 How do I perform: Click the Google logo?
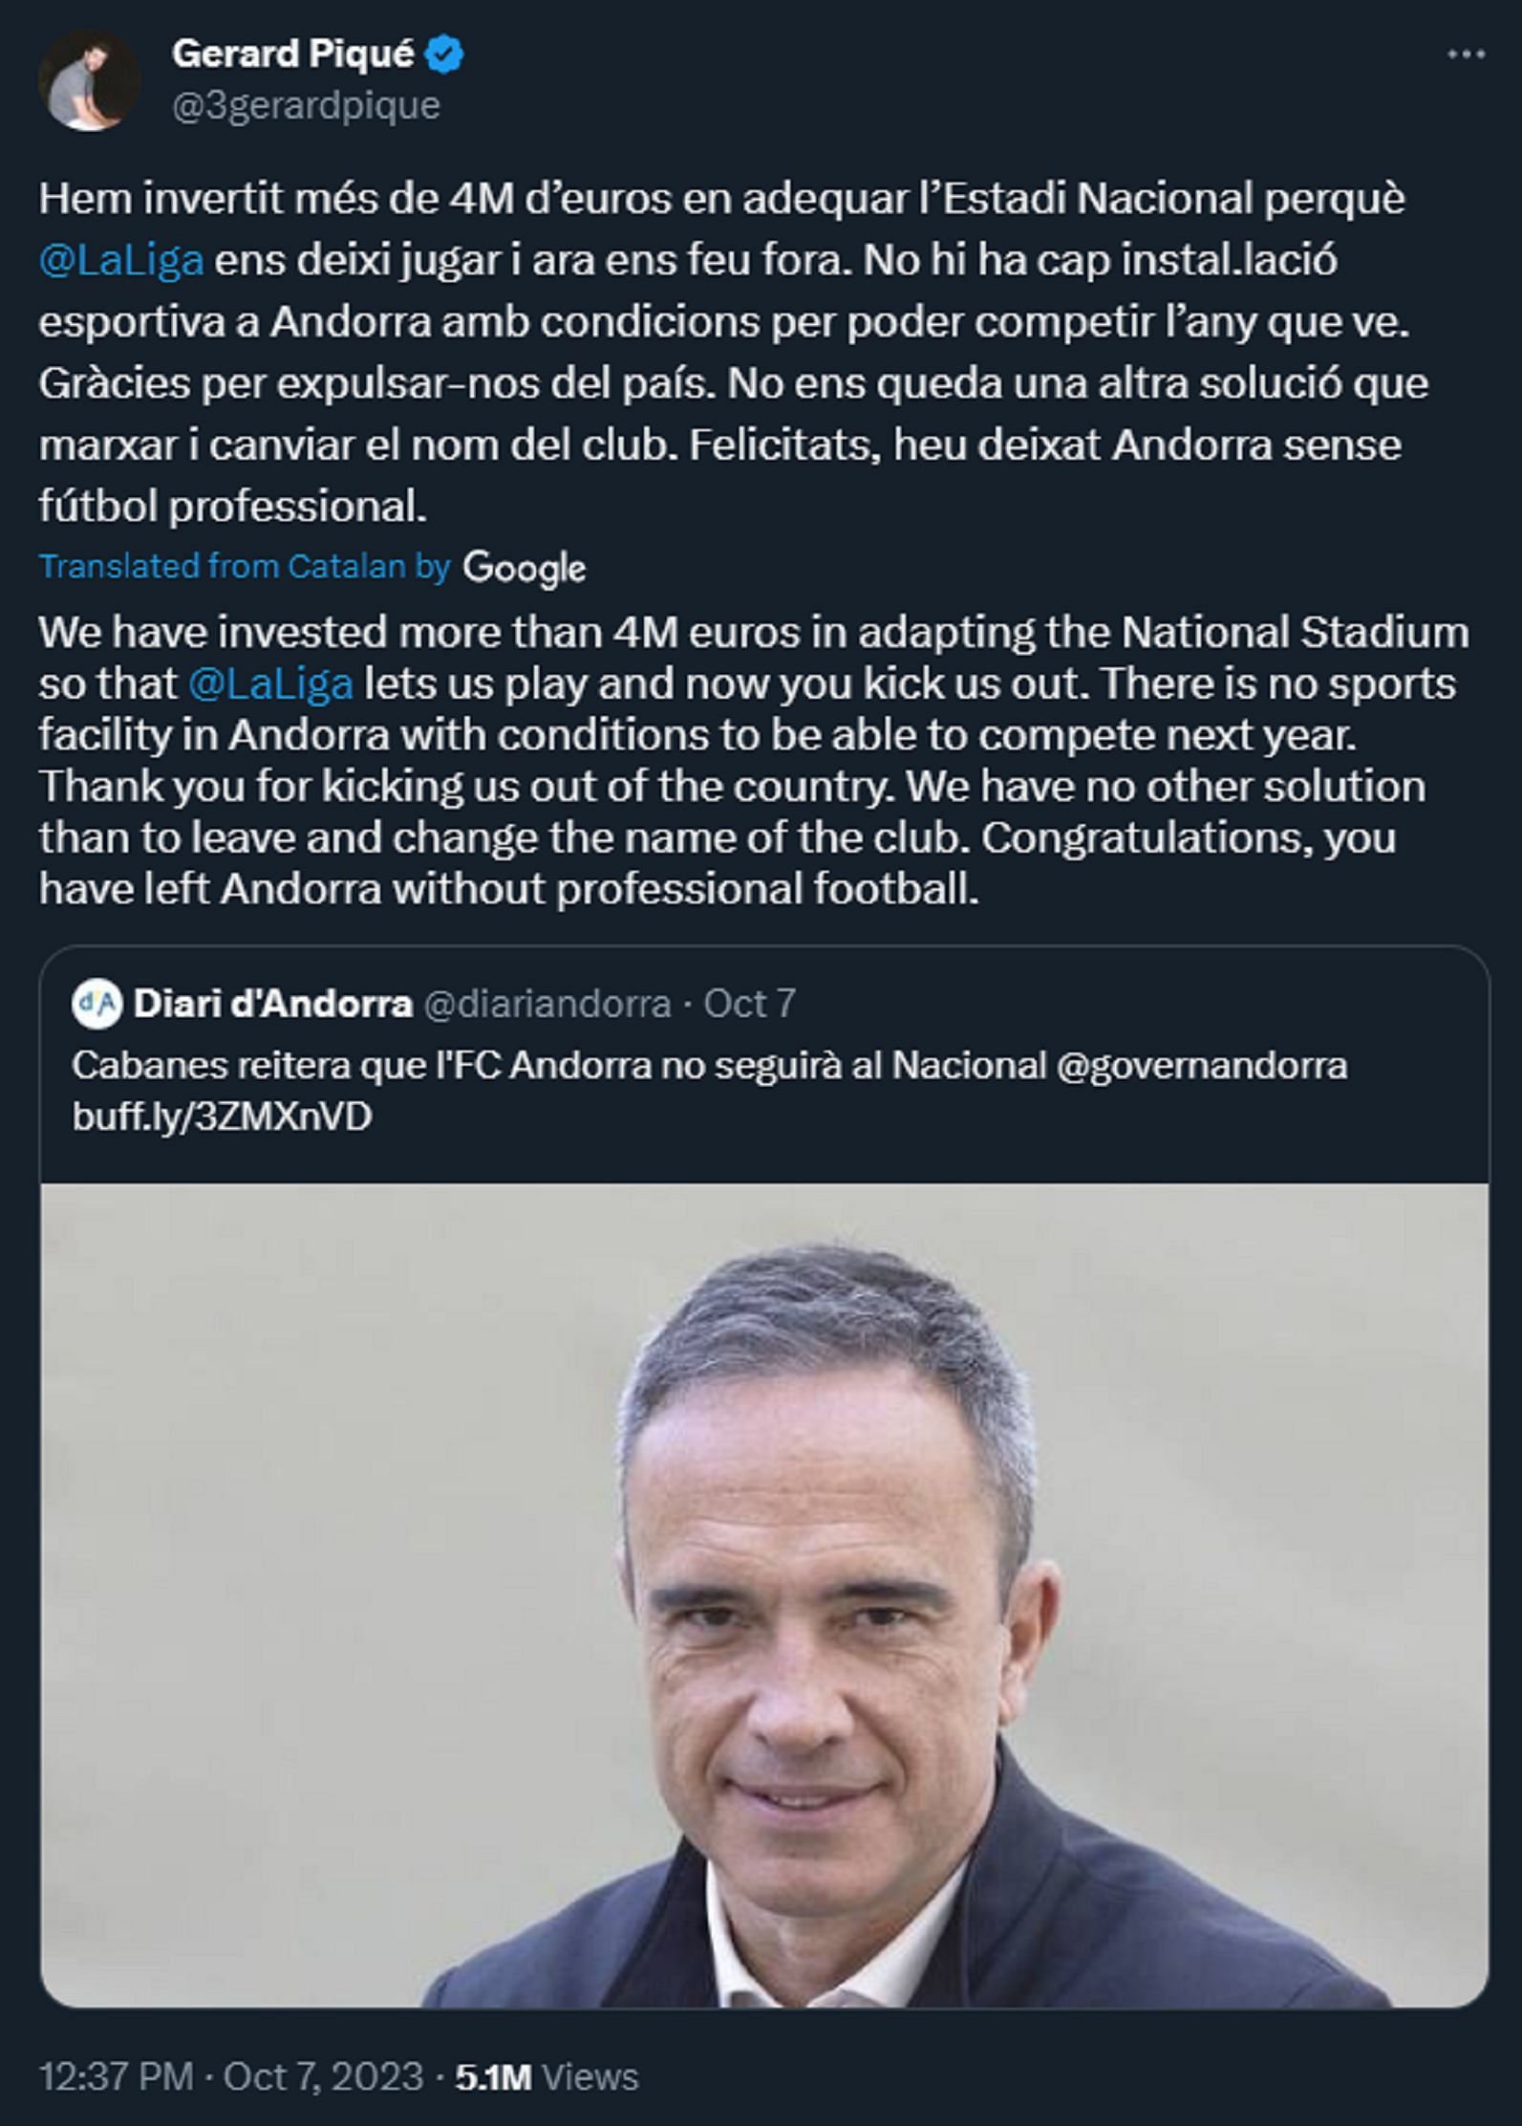pos(524,568)
